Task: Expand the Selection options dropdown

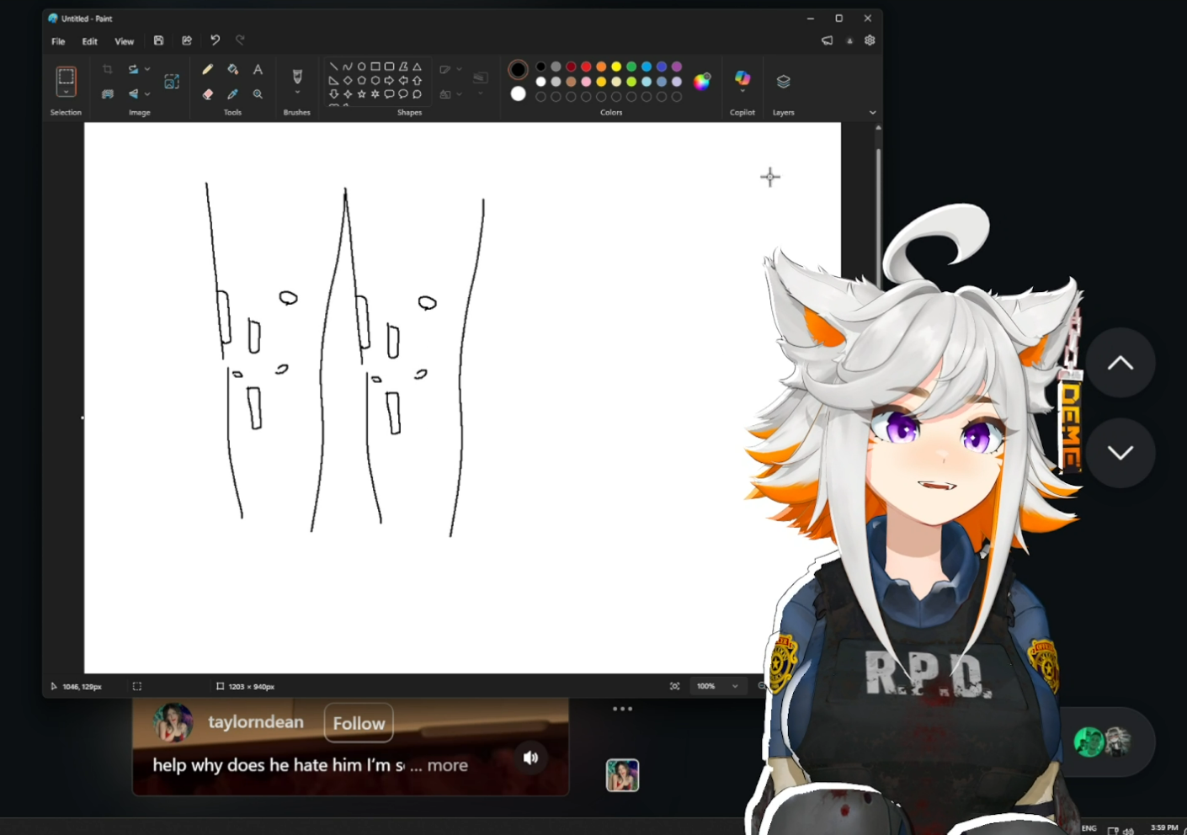Action: tap(66, 93)
